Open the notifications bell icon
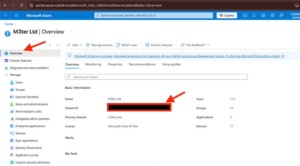300x166 pixels. [x=254, y=15]
